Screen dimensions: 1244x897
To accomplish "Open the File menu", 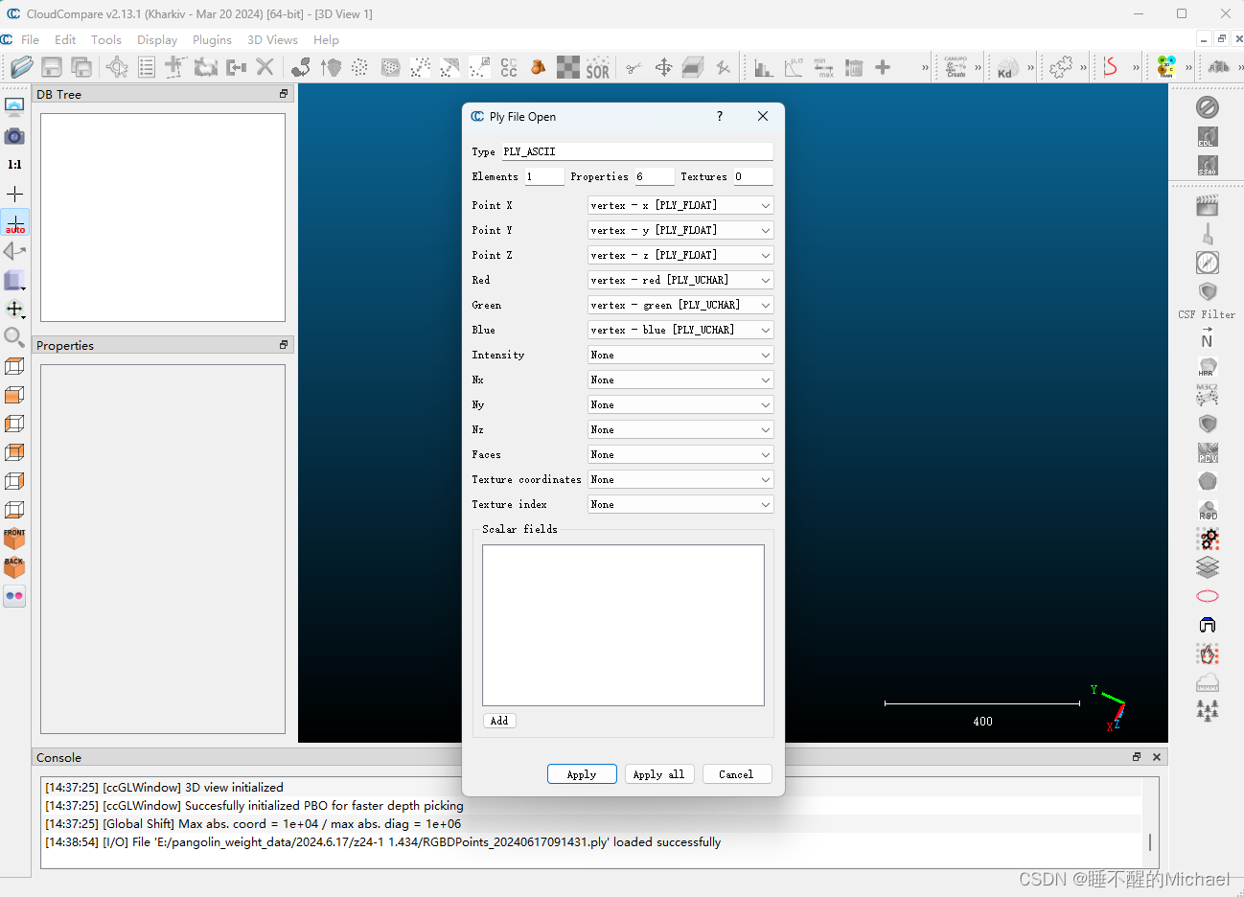I will click(30, 39).
